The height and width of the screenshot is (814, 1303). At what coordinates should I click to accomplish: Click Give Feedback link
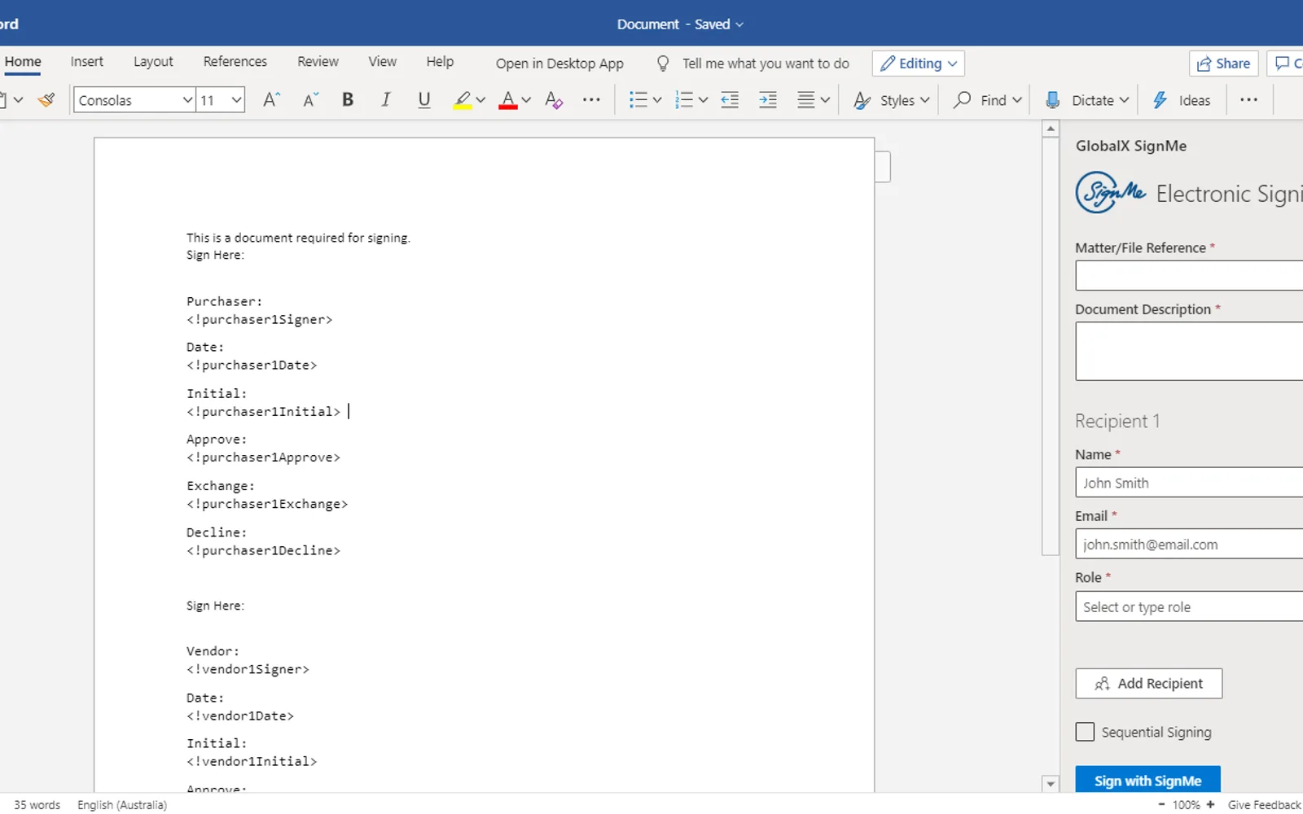pos(1265,805)
